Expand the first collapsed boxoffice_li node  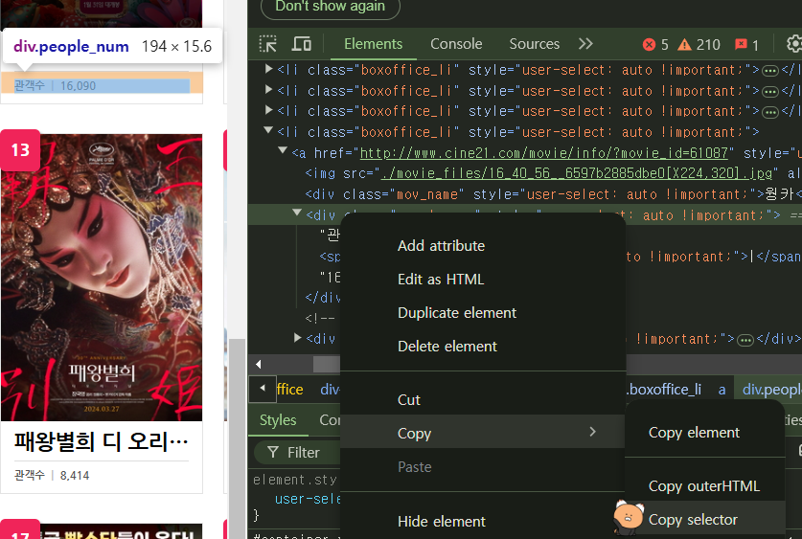[x=268, y=69]
